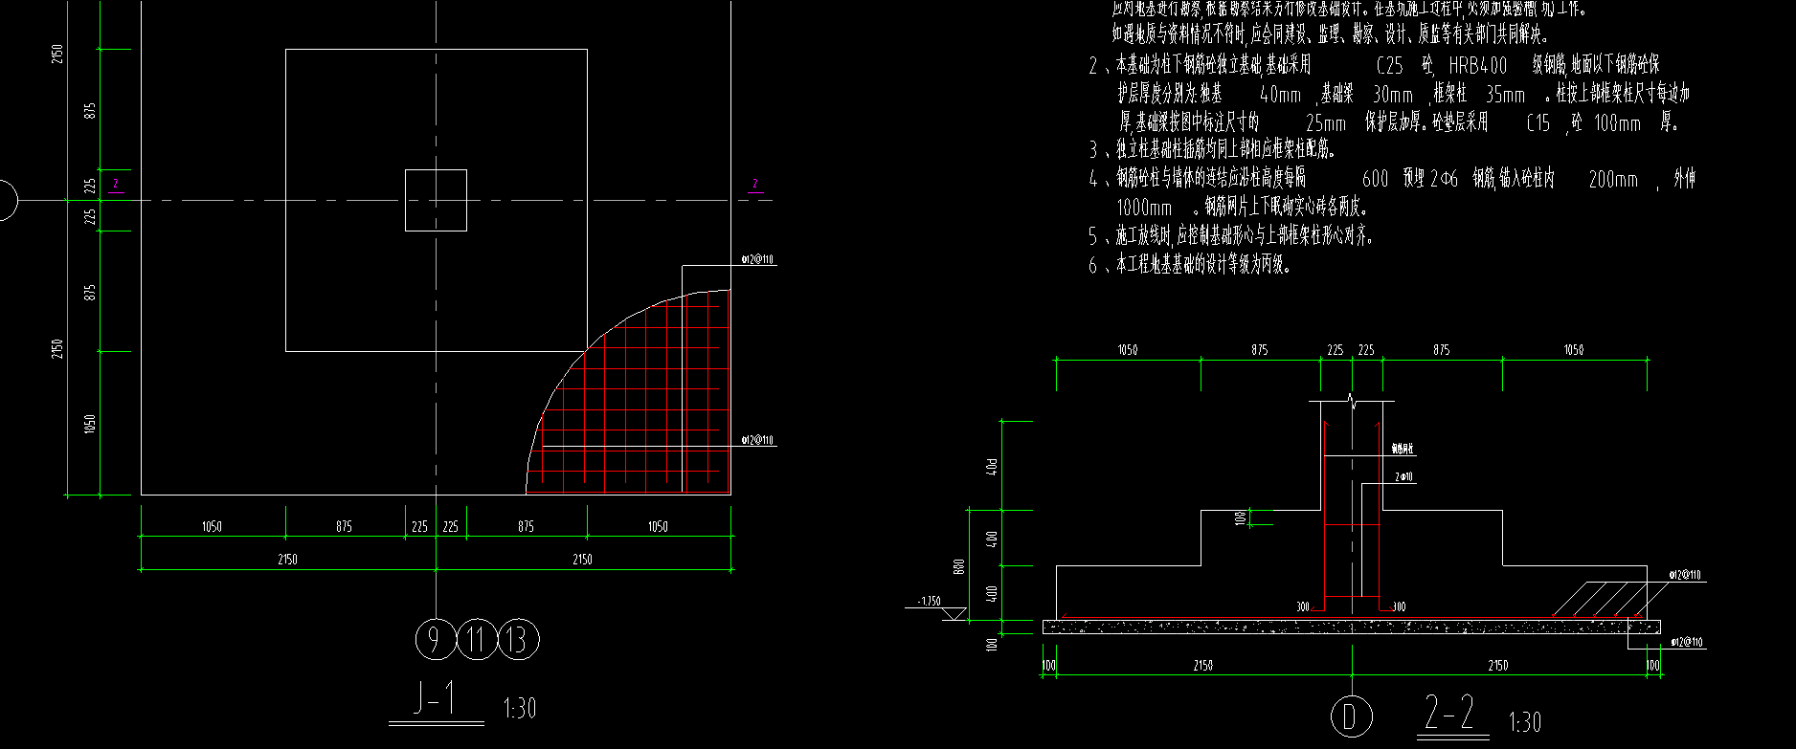Screen dimensions: 1796x749
Task: Click the '600' spacing value in note 4
Action: point(1375,179)
